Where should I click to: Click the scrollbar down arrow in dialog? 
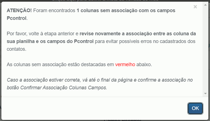pyautogui.click(x=205, y=94)
